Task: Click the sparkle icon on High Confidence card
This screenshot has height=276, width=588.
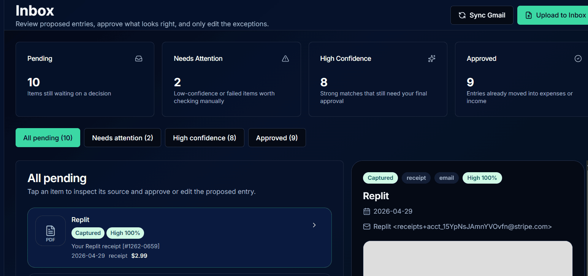Action: (432, 59)
